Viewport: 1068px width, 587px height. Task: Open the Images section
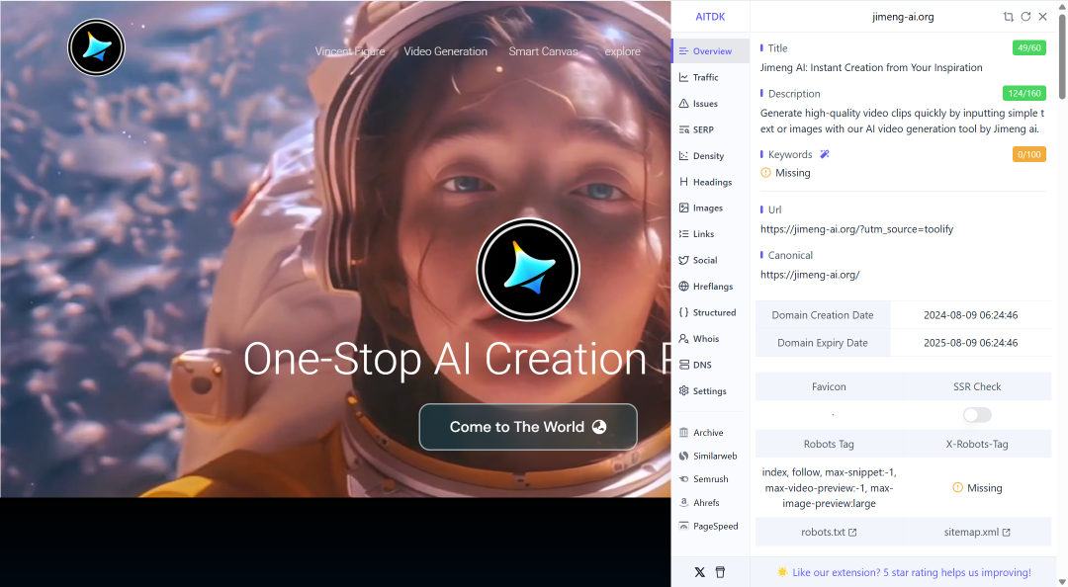pyautogui.click(x=710, y=208)
